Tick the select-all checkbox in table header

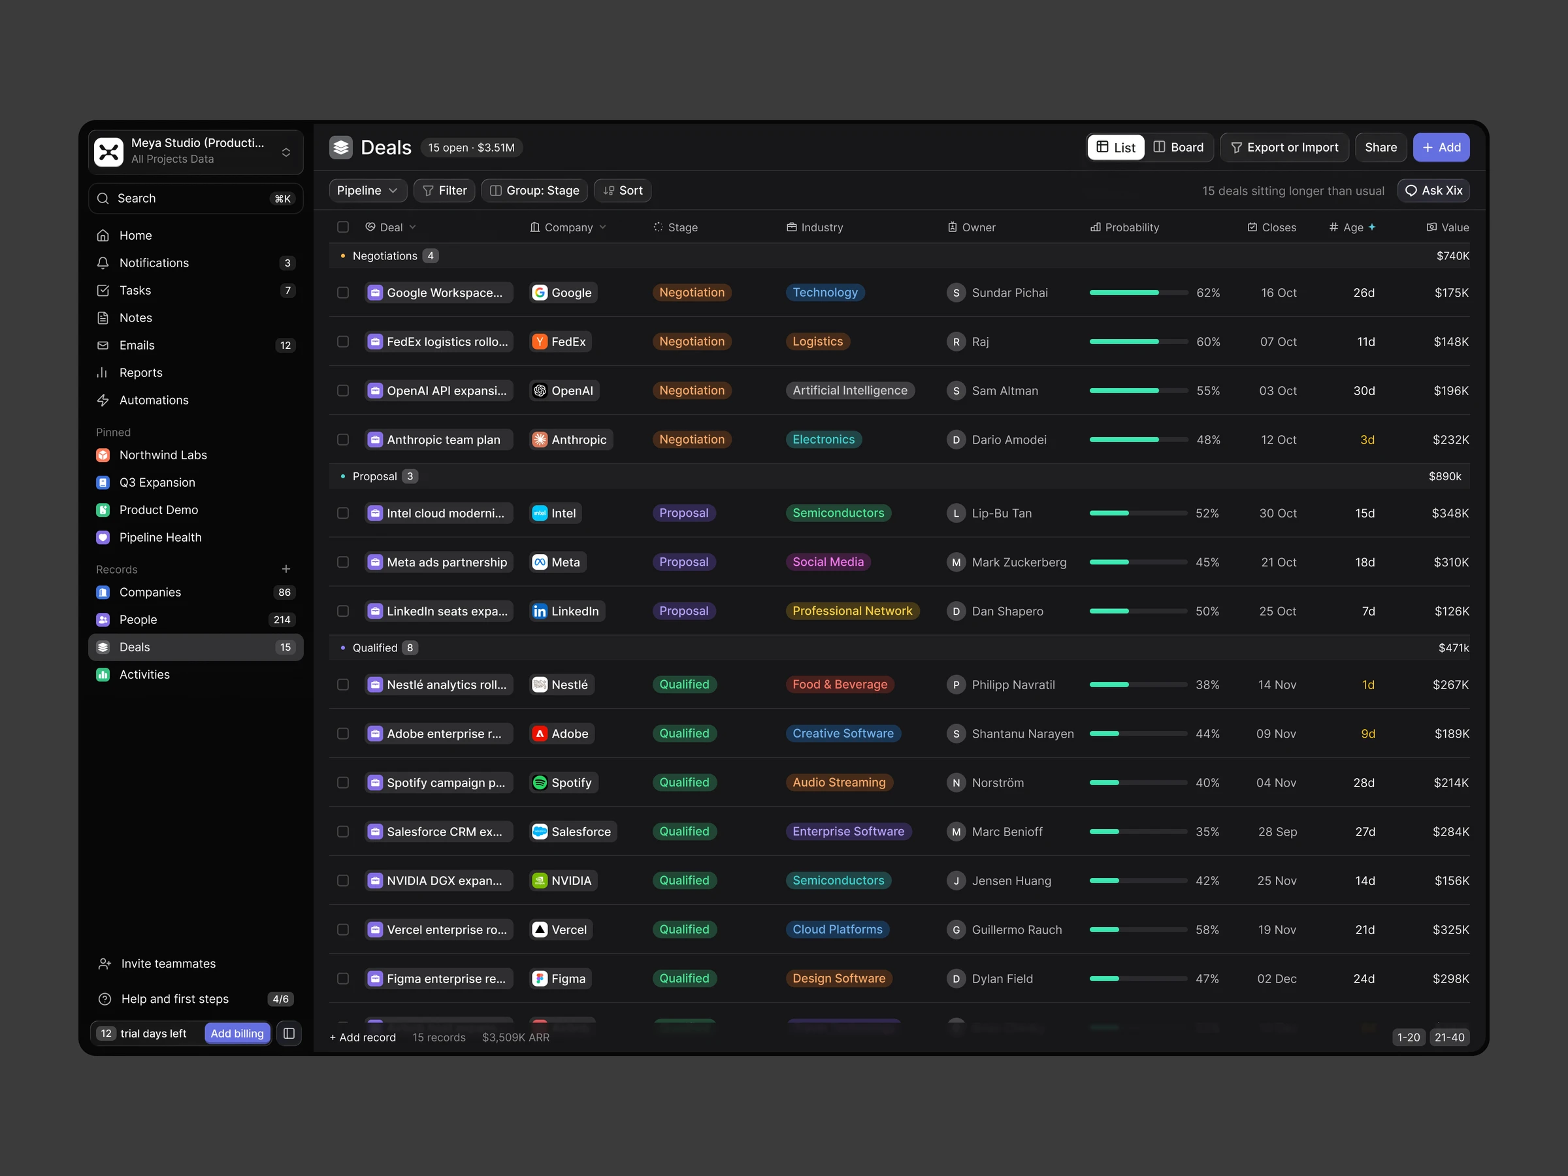click(x=343, y=227)
